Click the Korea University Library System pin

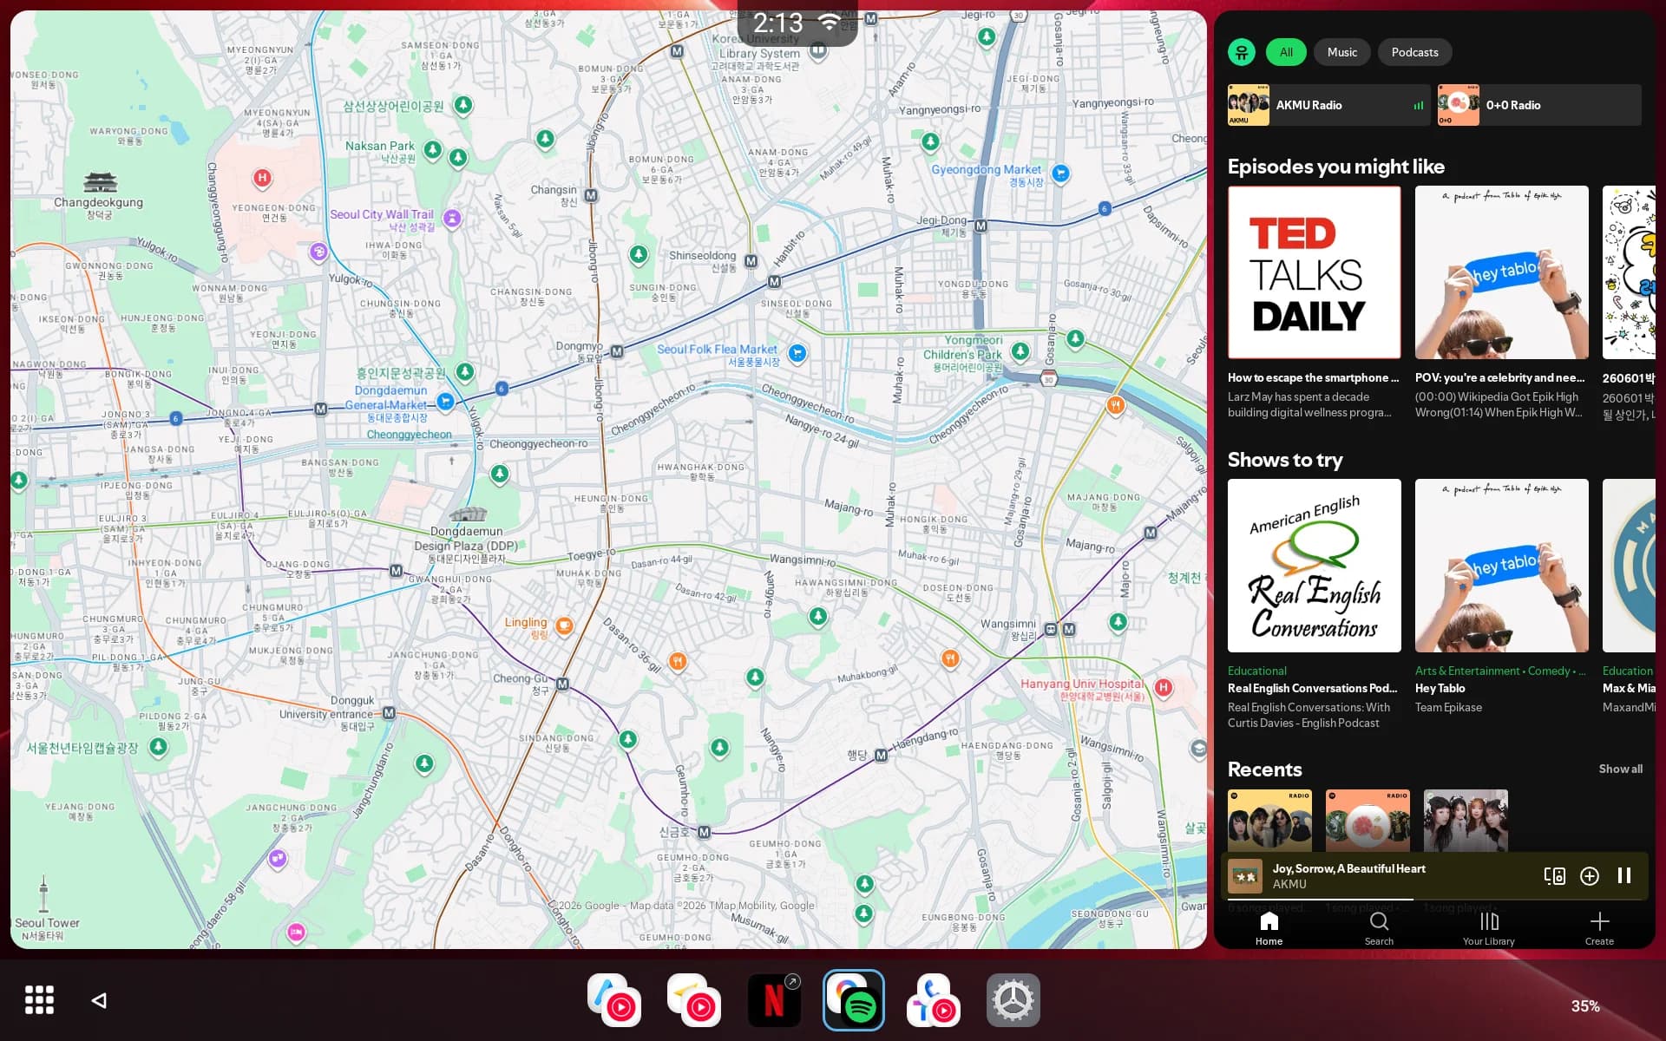817,50
